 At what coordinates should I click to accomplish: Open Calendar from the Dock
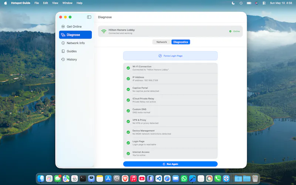pyautogui.click(x=74, y=178)
